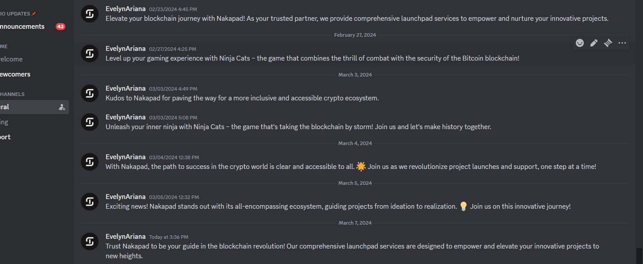Add a reaction with the smiley icon
Screen dimensions: 643x264
pos(580,43)
